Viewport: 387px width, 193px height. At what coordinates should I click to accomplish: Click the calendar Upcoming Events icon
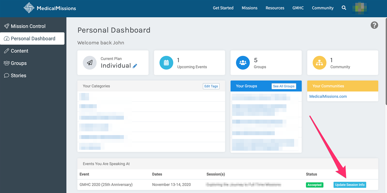pyautogui.click(x=166, y=63)
